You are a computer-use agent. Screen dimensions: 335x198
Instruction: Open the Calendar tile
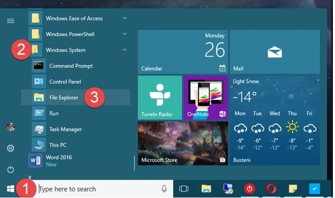(183, 52)
